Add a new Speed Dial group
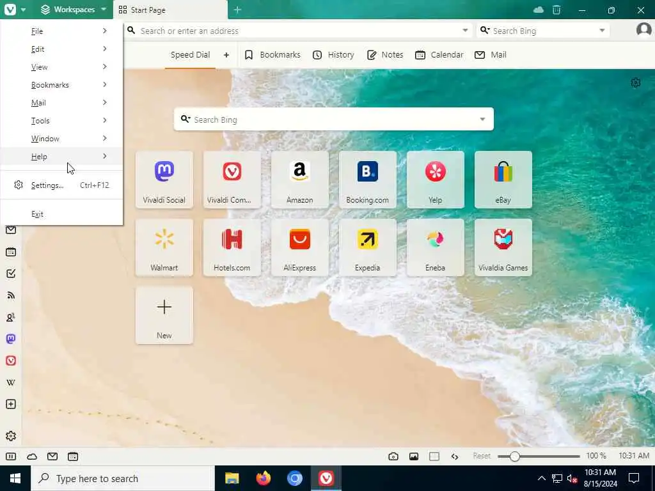Screen dimensions: 655x491 click(x=226, y=55)
